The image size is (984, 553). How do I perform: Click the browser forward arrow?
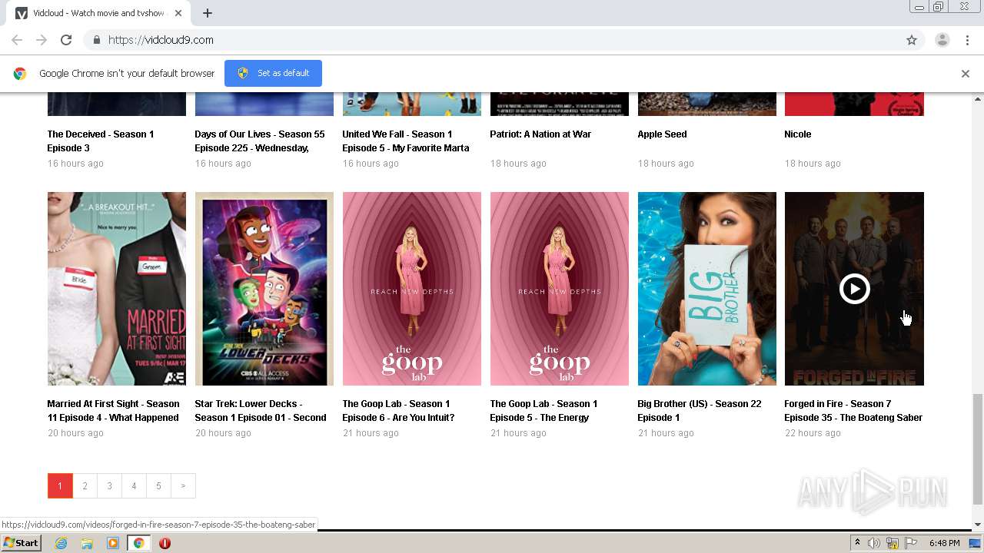(x=42, y=40)
